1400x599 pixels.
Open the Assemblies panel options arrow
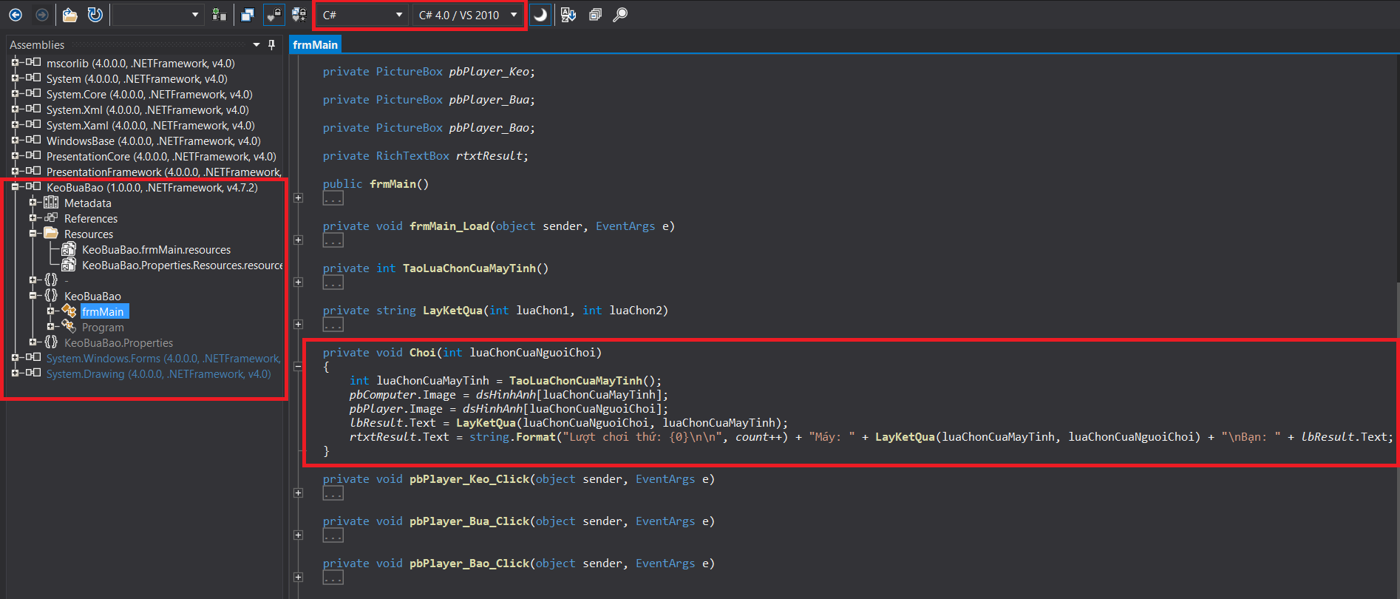point(256,45)
